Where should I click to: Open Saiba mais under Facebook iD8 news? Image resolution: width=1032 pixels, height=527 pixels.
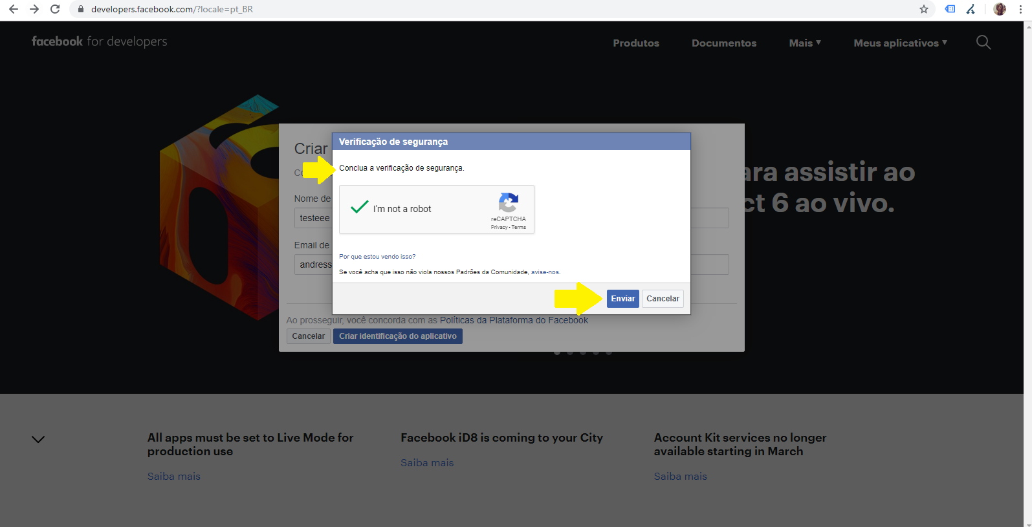[427, 463]
